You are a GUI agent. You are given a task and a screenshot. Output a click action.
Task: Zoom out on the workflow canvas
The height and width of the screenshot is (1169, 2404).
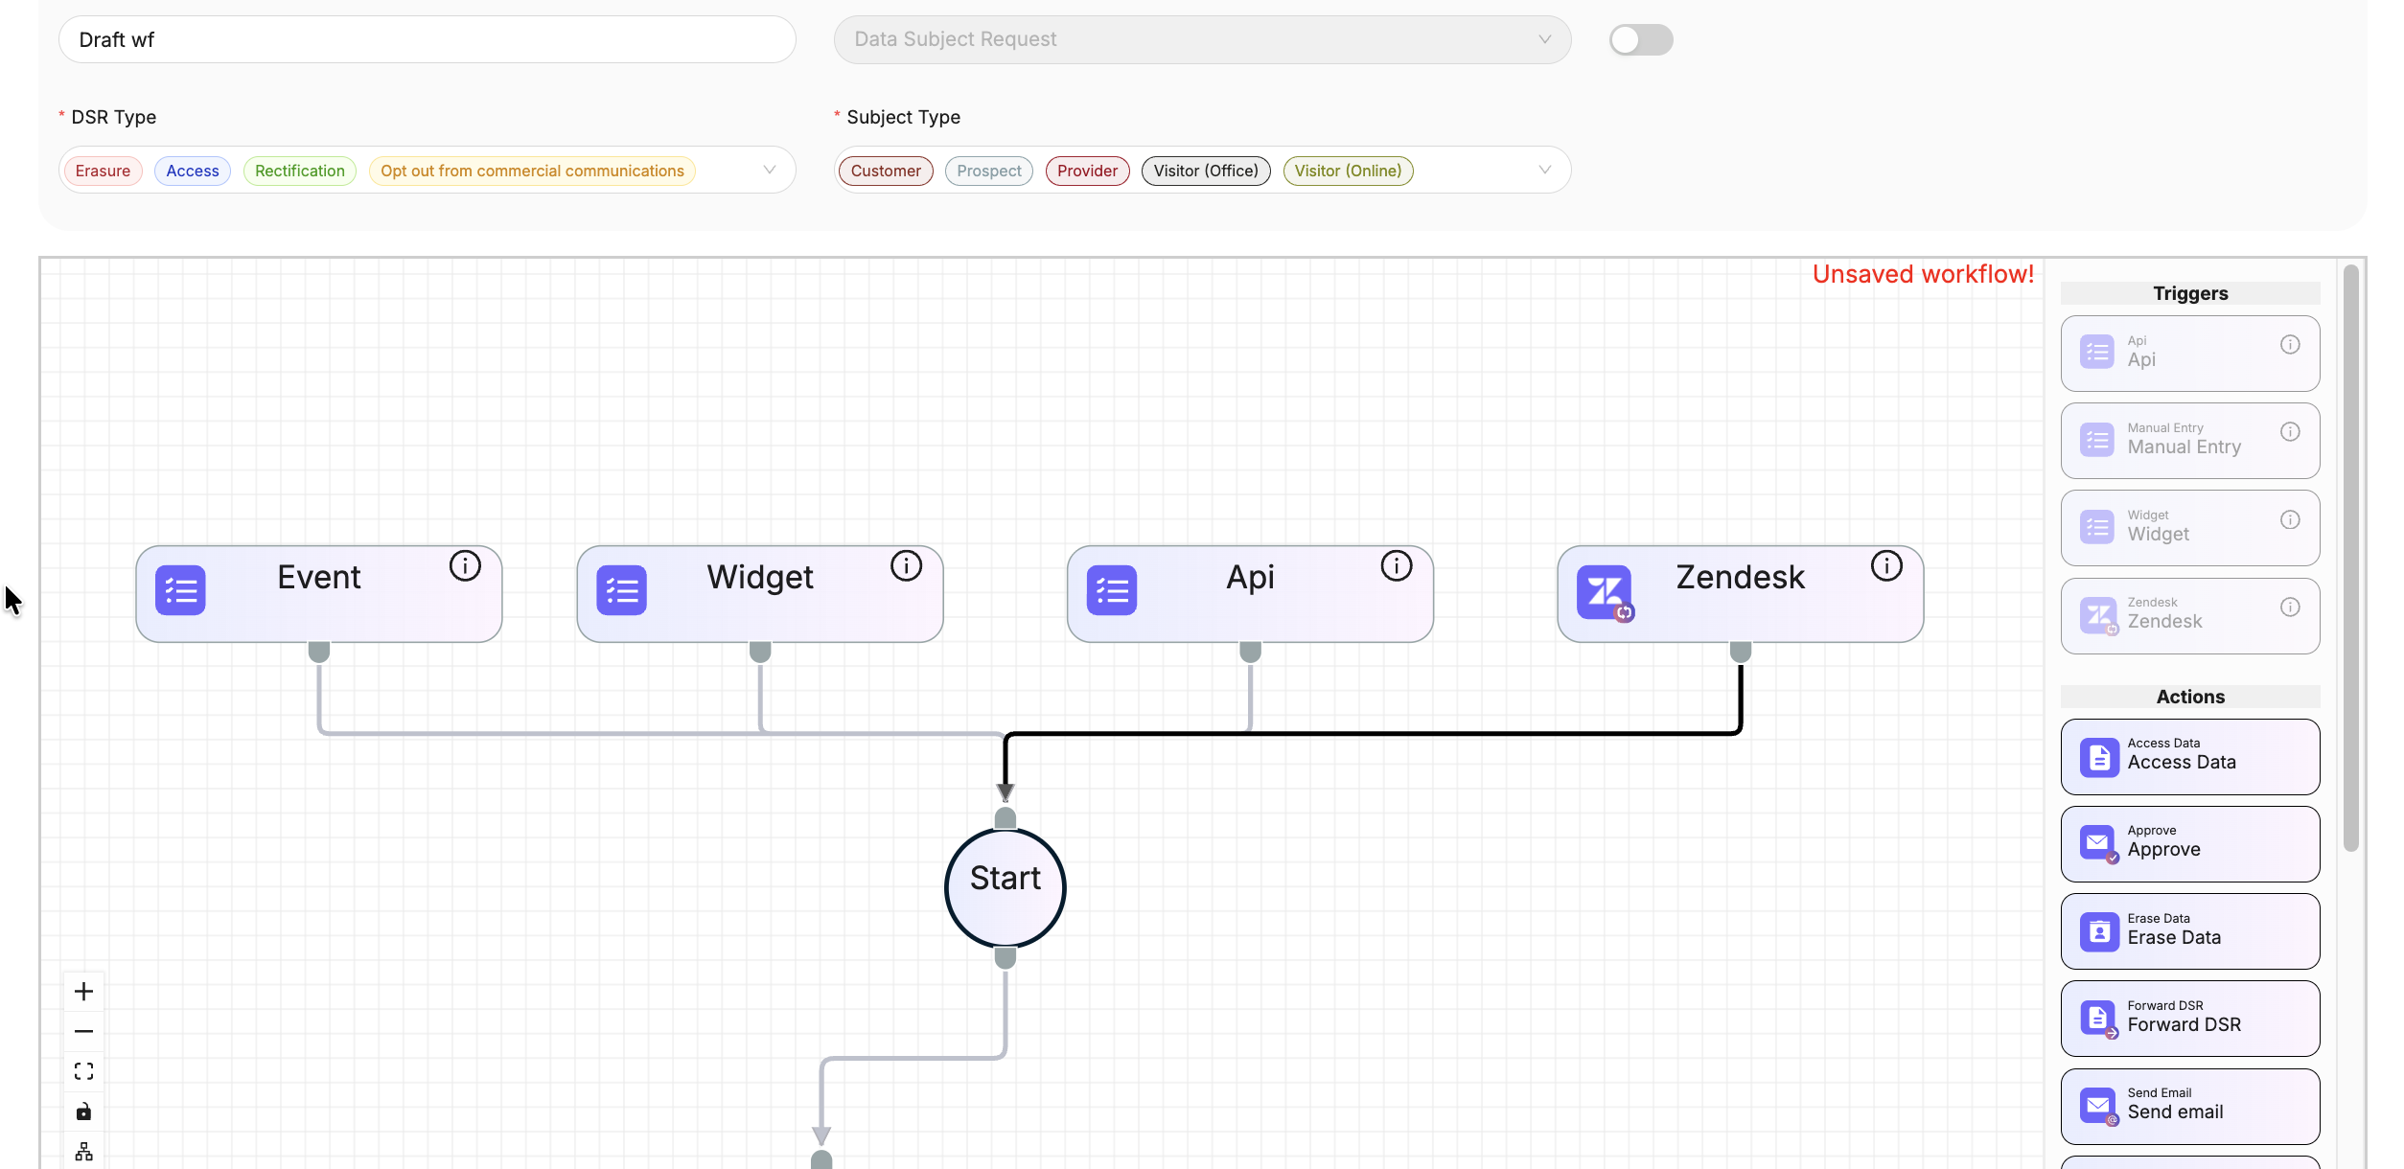[84, 1032]
